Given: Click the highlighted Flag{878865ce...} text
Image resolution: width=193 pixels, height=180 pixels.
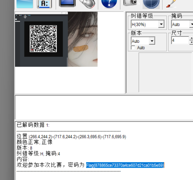Looking at the screenshot, I should 125,165.
